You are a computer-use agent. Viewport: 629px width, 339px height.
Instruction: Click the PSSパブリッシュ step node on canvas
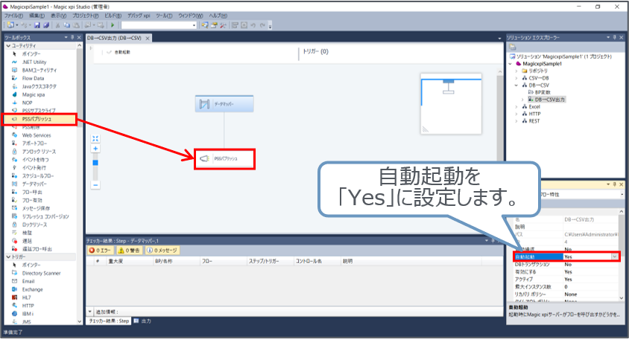pyautogui.click(x=224, y=158)
